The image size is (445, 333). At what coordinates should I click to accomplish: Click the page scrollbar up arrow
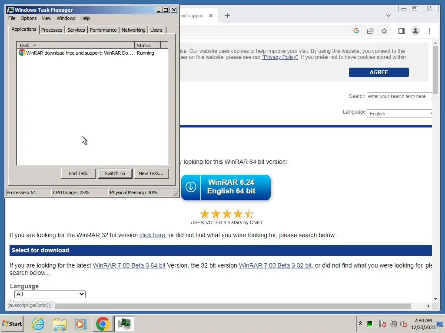pyautogui.click(x=435, y=43)
